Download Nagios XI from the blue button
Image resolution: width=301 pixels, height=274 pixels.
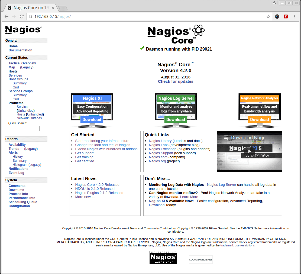[x=92, y=120]
